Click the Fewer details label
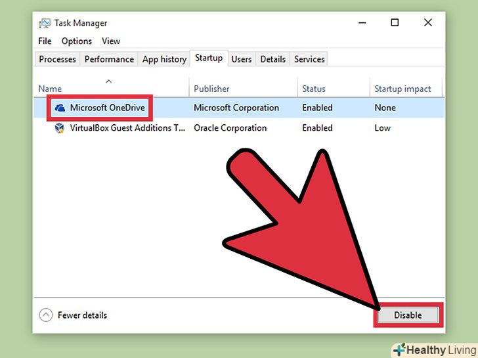 coord(82,315)
